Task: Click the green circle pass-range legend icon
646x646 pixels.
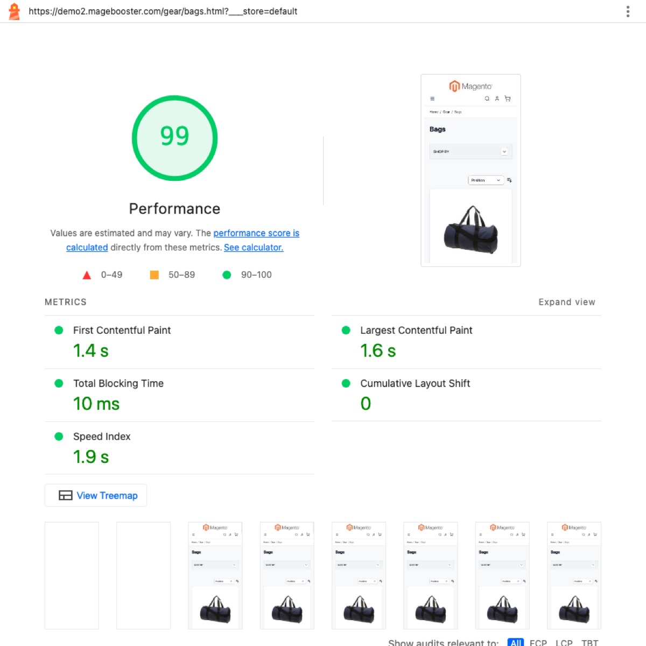Action: tap(227, 275)
